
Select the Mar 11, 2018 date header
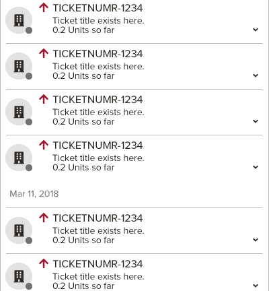(34, 194)
